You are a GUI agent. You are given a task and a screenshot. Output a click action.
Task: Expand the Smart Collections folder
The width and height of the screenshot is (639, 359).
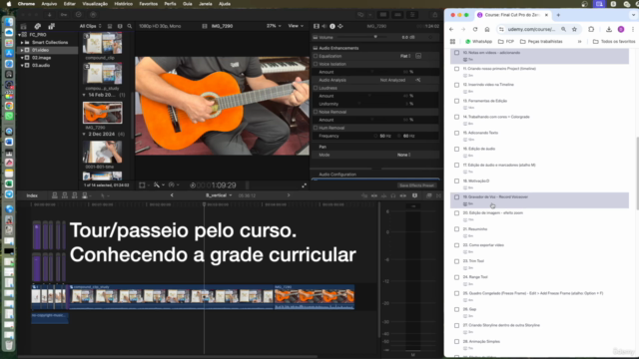point(22,42)
